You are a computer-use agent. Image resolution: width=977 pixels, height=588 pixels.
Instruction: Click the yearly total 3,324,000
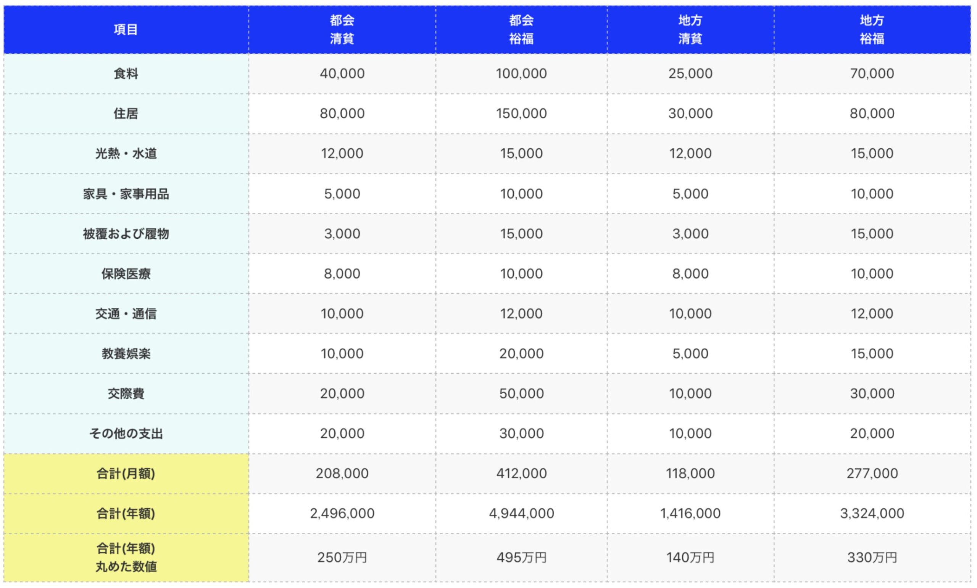(x=872, y=514)
